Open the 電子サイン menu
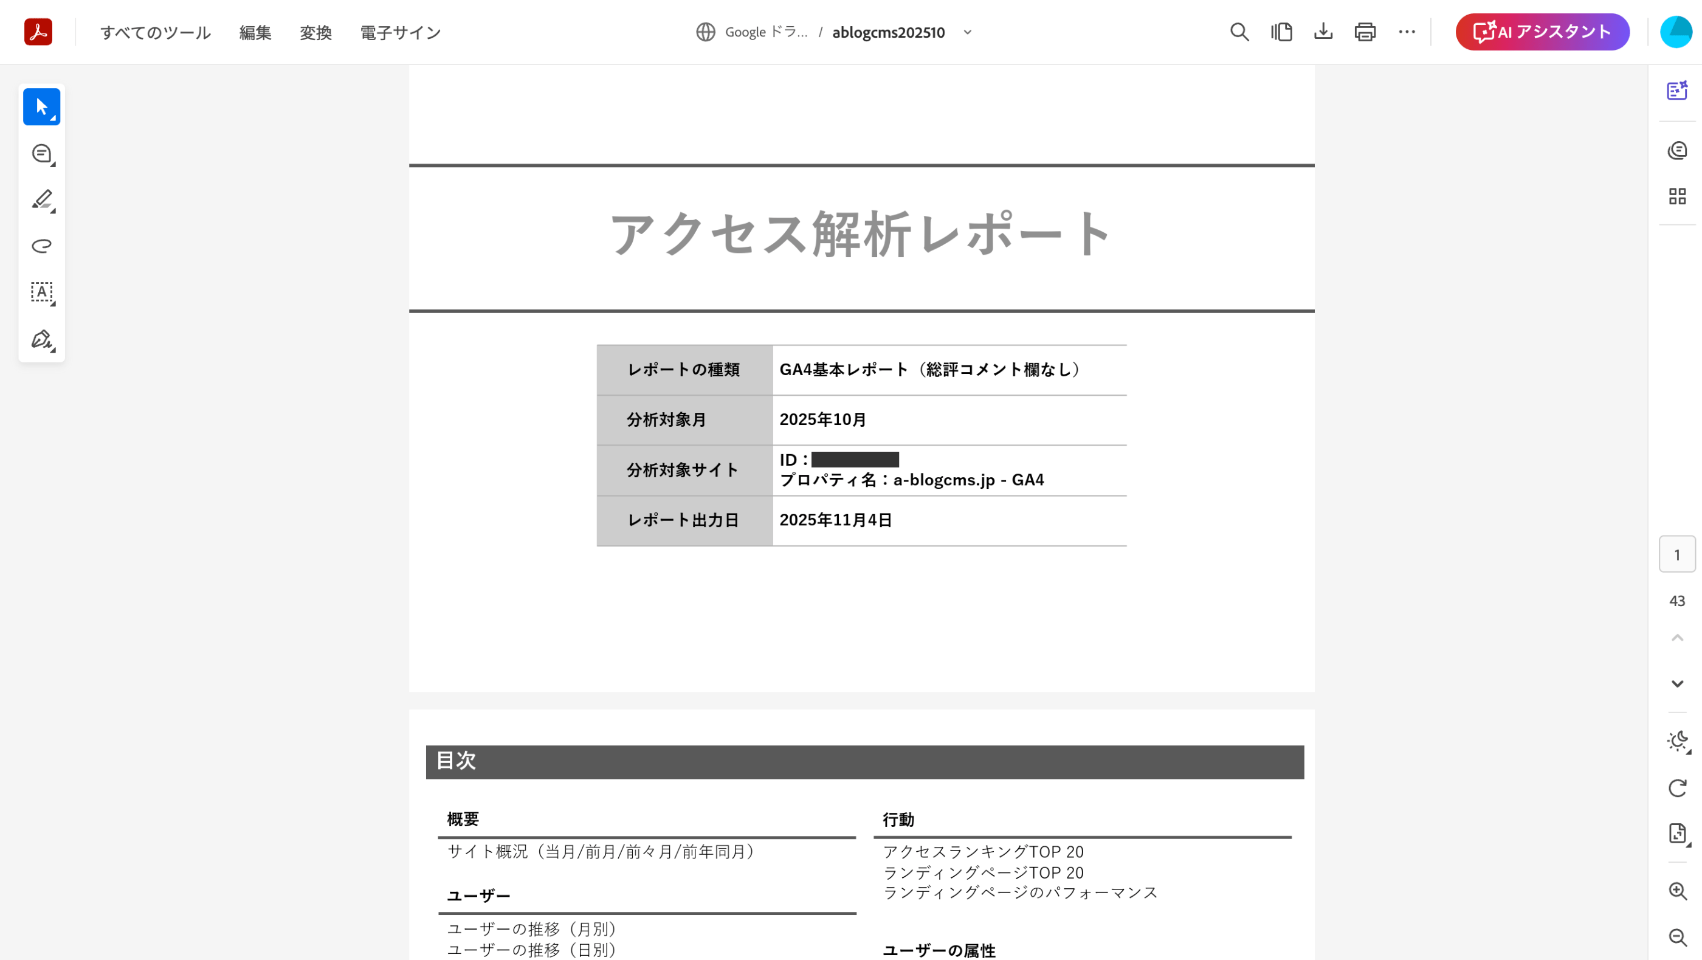This screenshot has height=960, width=1702. coord(400,32)
